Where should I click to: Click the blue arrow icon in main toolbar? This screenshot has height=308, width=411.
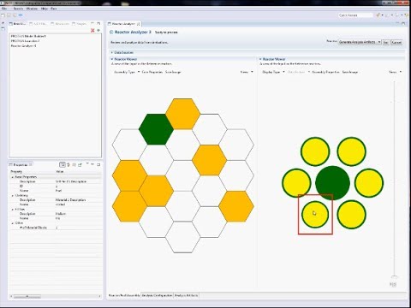(21, 15)
